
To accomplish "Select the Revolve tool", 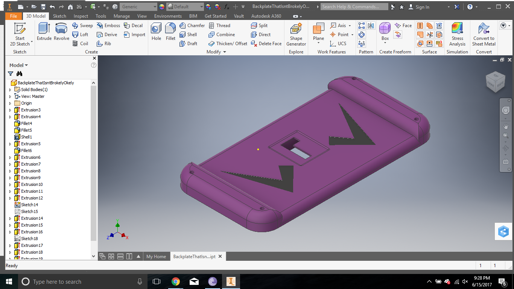I will [61, 32].
